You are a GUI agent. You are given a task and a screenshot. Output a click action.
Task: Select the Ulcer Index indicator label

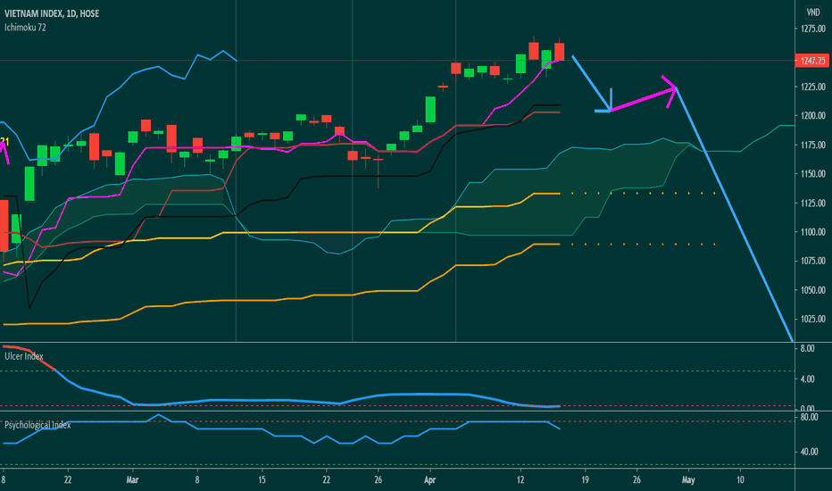tap(24, 356)
